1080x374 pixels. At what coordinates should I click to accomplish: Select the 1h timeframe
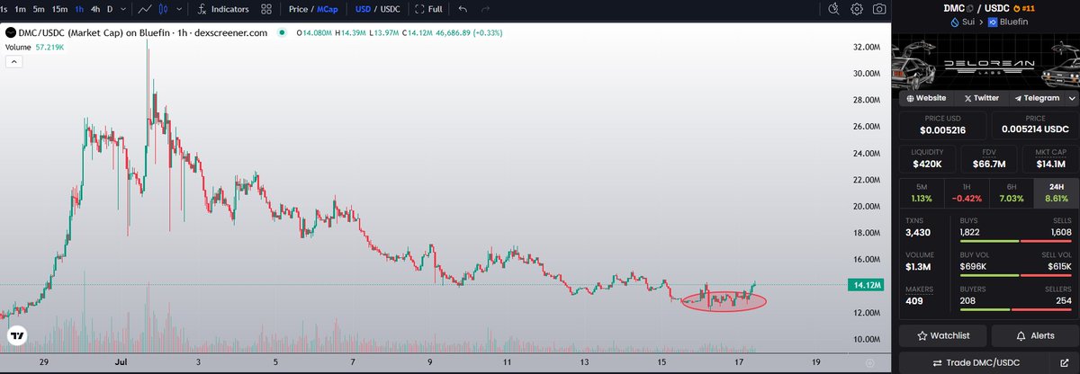pyautogui.click(x=81, y=9)
